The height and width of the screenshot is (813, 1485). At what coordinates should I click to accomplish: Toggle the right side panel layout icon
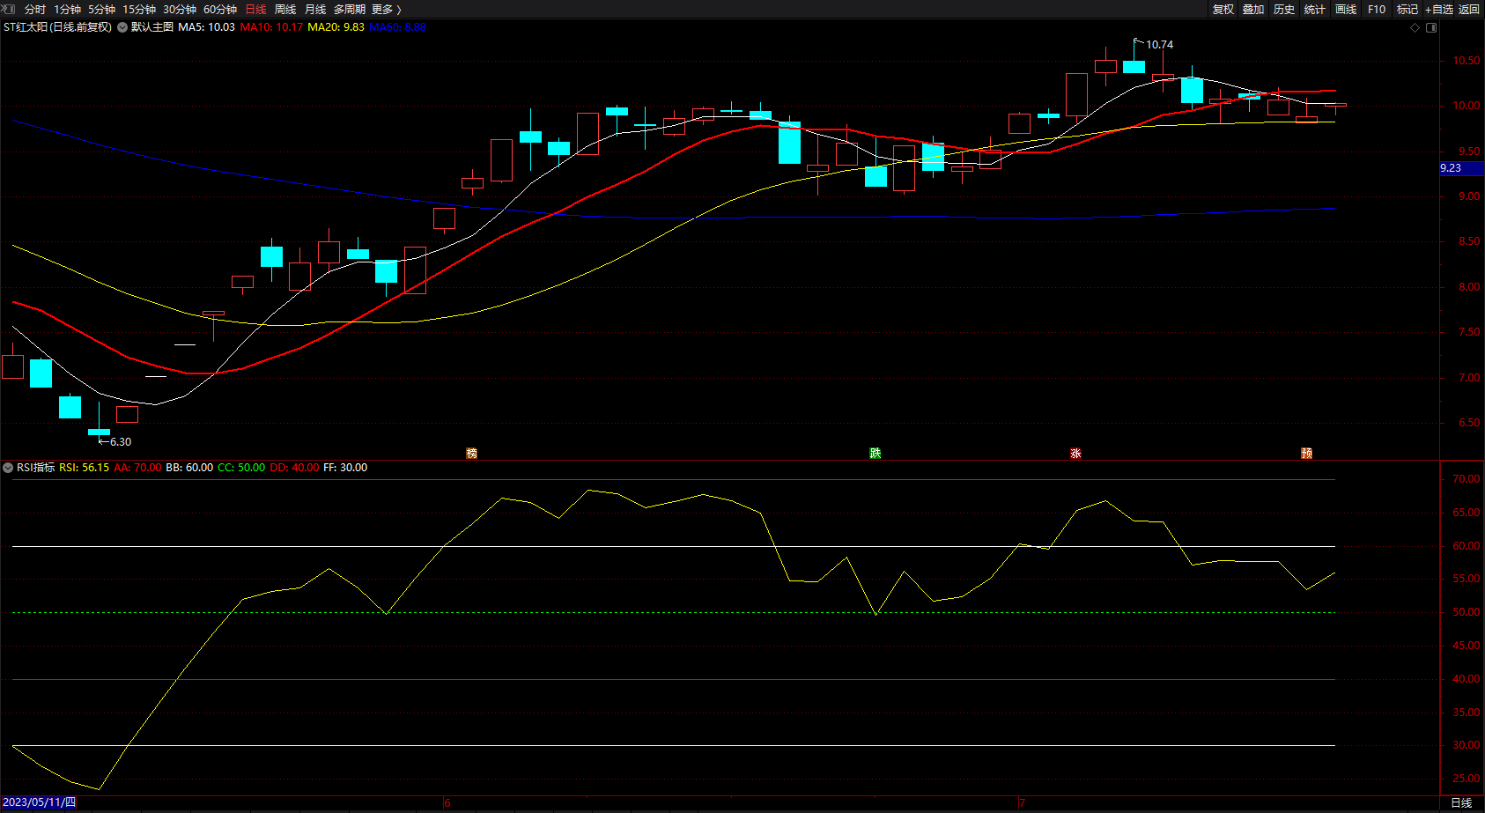tap(1431, 27)
